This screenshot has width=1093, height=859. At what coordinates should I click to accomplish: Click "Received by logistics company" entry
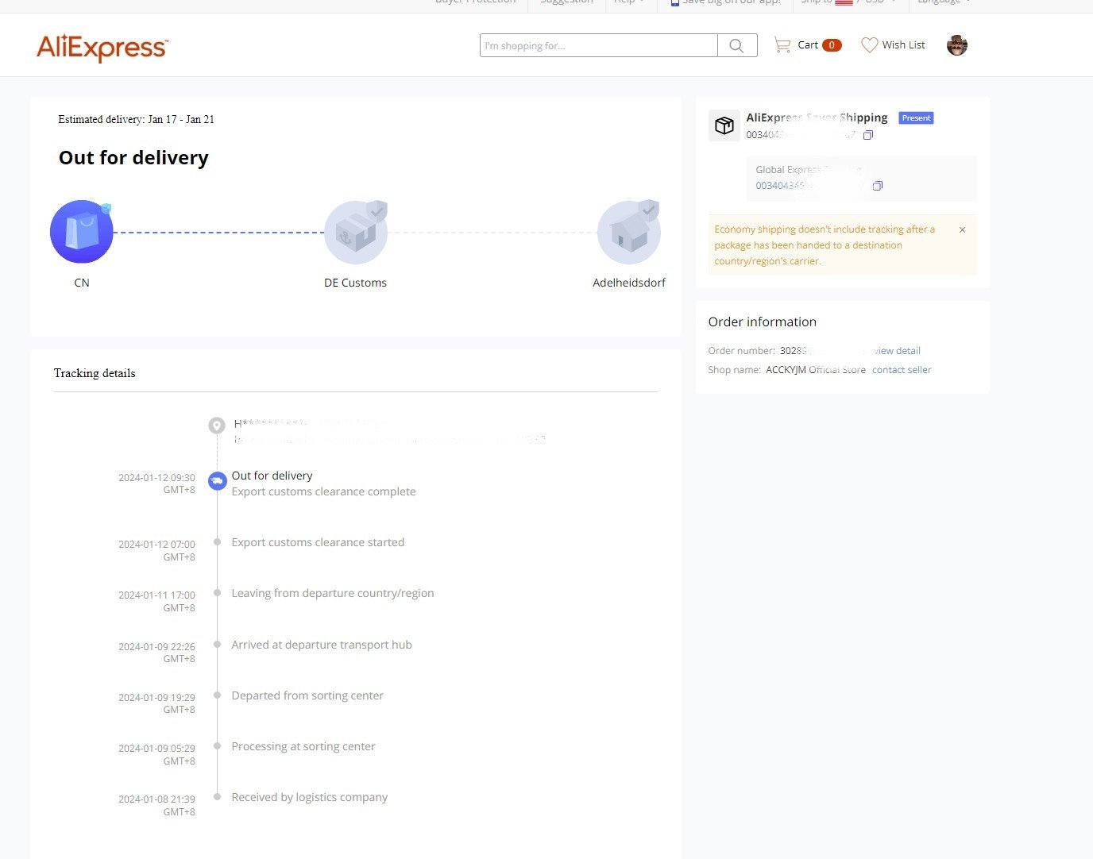(310, 797)
